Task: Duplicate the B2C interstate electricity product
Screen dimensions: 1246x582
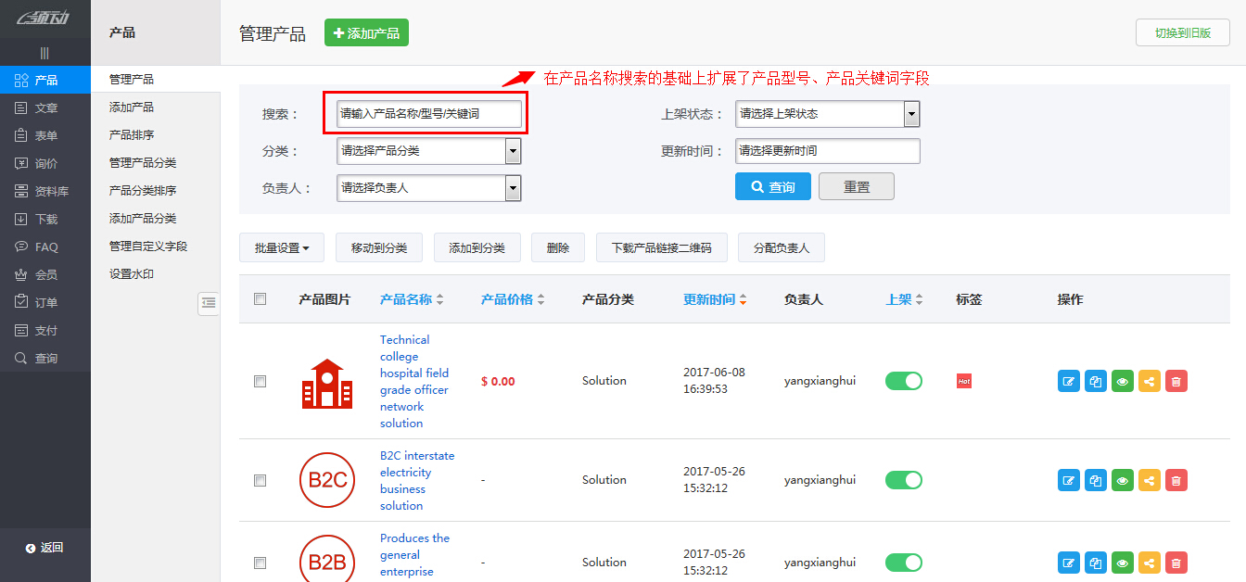Action: [x=1095, y=480]
